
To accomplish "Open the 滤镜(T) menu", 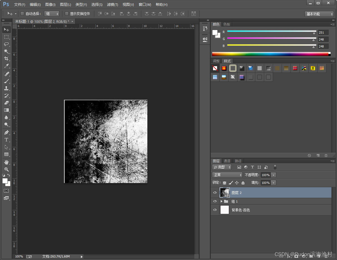I will click(x=112, y=5).
